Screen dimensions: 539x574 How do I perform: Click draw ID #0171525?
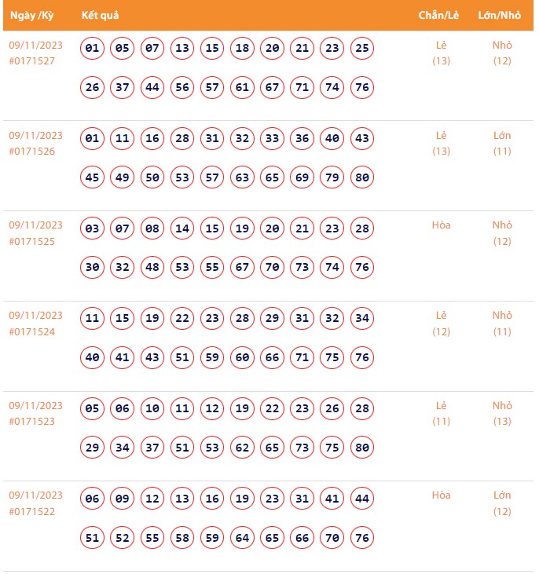point(32,242)
